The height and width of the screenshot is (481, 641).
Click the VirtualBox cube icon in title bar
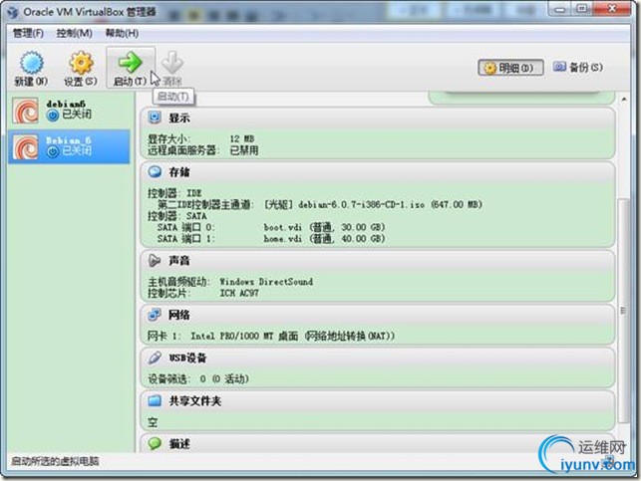13,12
